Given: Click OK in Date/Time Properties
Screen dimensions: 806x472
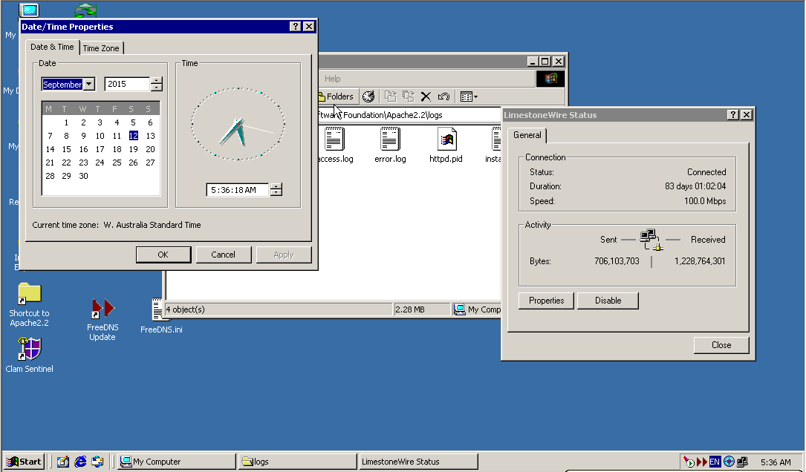Looking at the screenshot, I should pyautogui.click(x=163, y=255).
